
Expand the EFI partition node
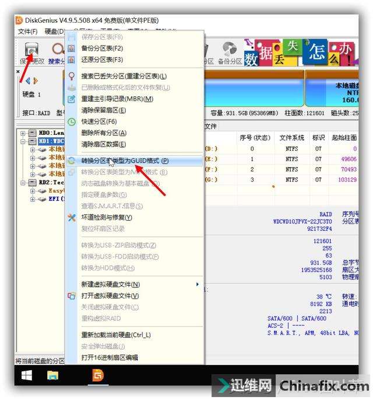[32, 199]
